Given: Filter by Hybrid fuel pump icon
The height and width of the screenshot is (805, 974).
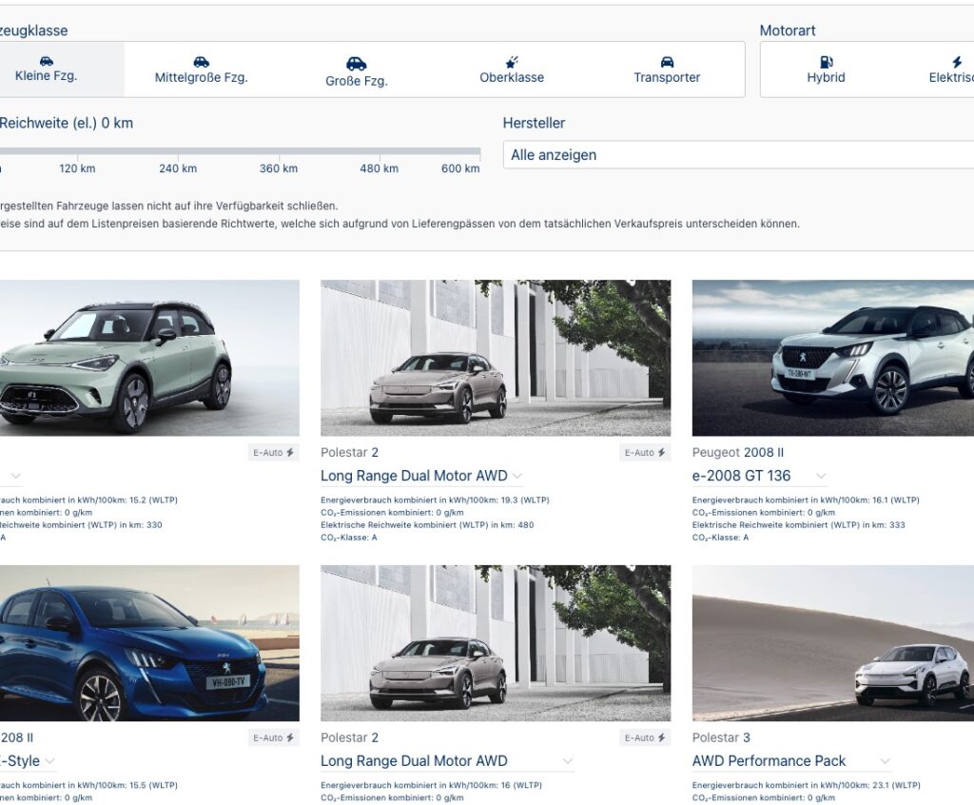Looking at the screenshot, I should pos(826,62).
